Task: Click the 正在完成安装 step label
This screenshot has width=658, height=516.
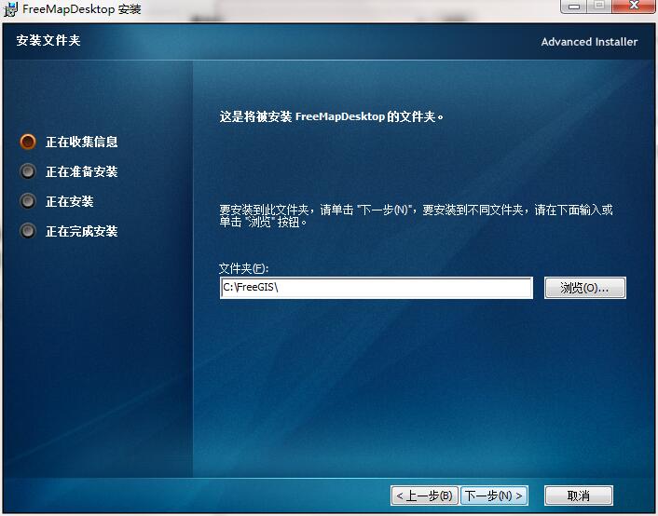Action: click(82, 231)
